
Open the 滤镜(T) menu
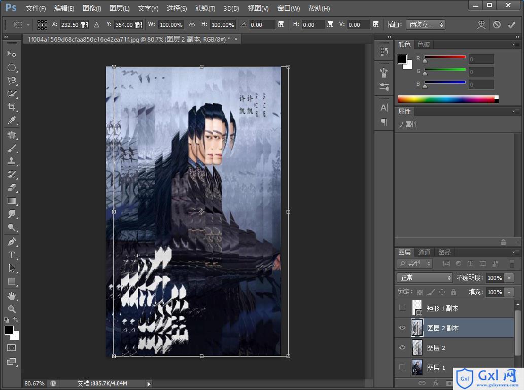205,8
